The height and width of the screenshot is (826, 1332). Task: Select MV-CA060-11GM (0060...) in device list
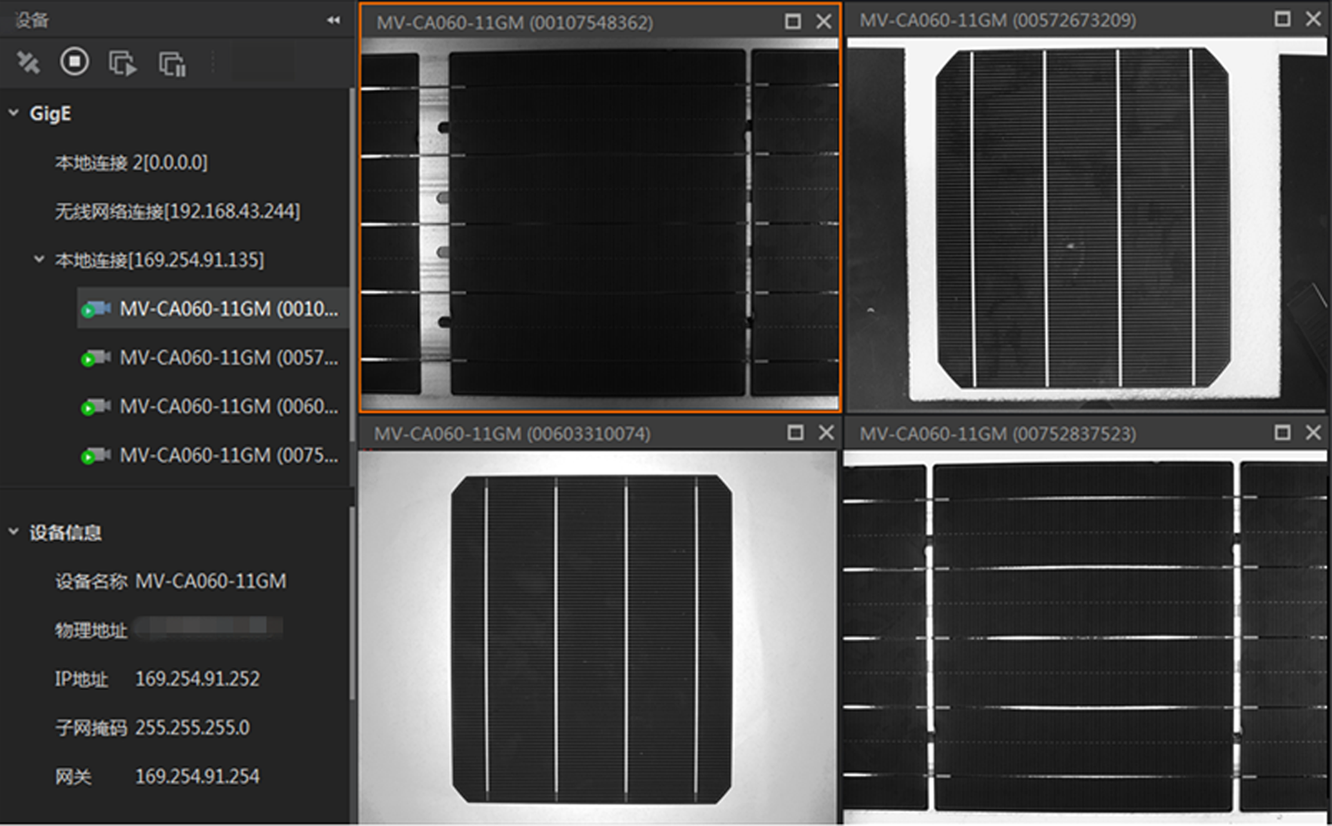(228, 407)
